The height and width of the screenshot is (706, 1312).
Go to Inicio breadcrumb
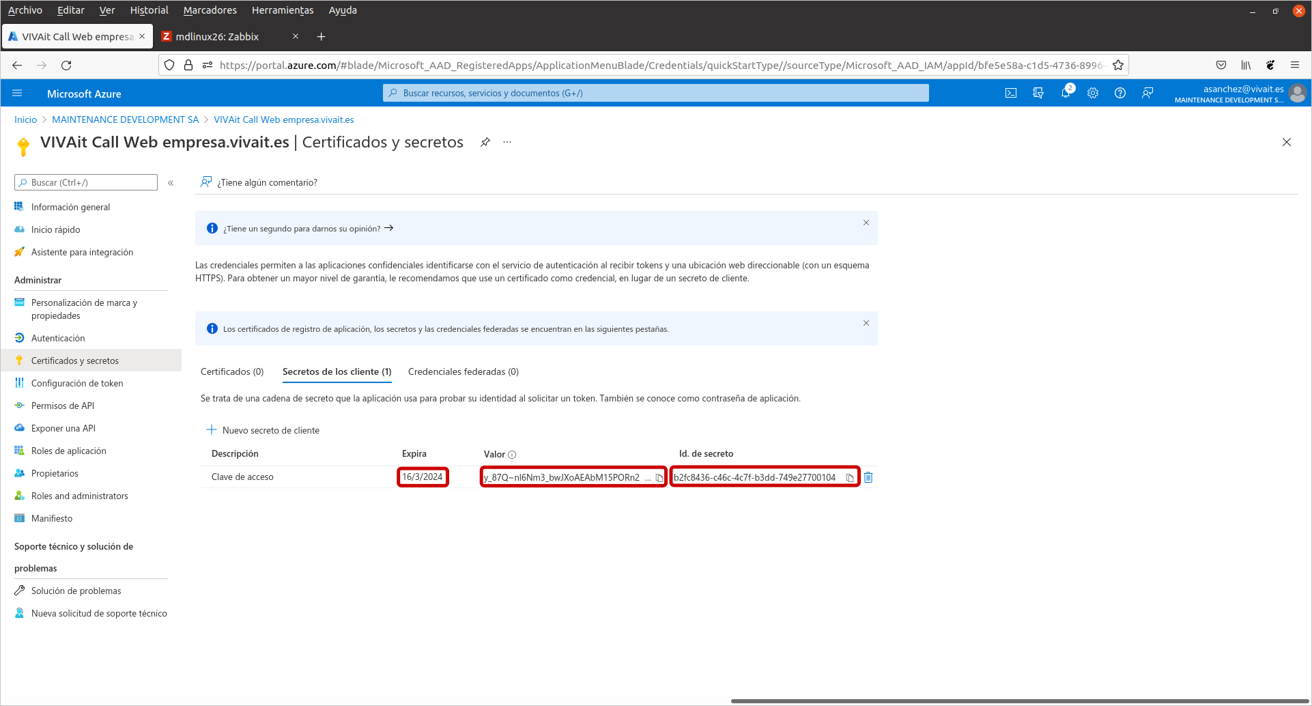pos(26,119)
